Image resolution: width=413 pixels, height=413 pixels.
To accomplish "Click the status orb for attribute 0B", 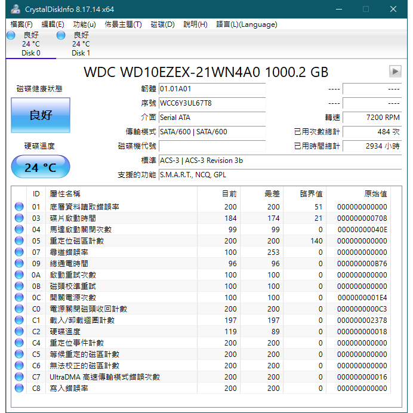I will [x=19, y=286].
